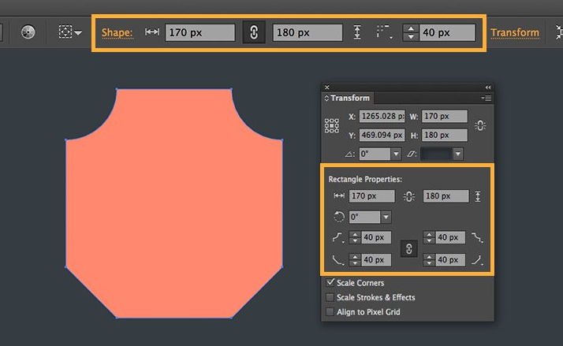Click the control bar corner radius stepper
The height and width of the screenshot is (346, 563).
(411, 32)
